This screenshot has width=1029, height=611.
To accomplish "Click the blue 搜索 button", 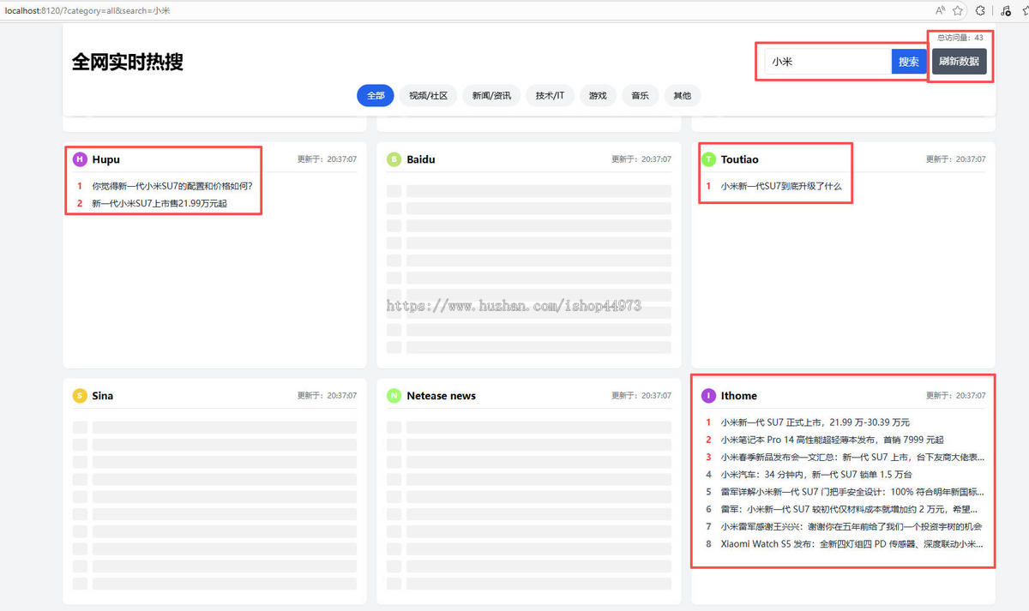I will [x=909, y=62].
